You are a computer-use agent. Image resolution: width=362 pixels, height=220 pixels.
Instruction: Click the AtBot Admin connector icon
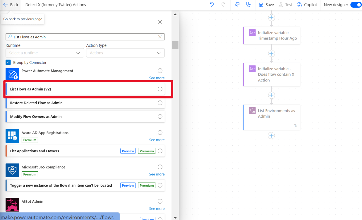click(x=12, y=205)
